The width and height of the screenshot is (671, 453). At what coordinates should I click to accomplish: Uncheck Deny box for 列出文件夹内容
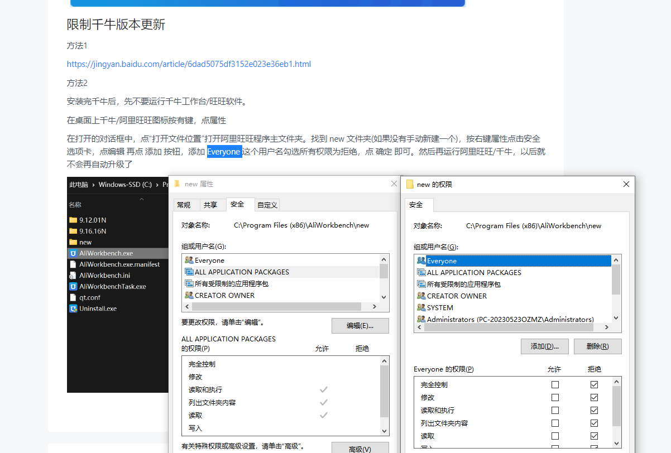coord(594,423)
